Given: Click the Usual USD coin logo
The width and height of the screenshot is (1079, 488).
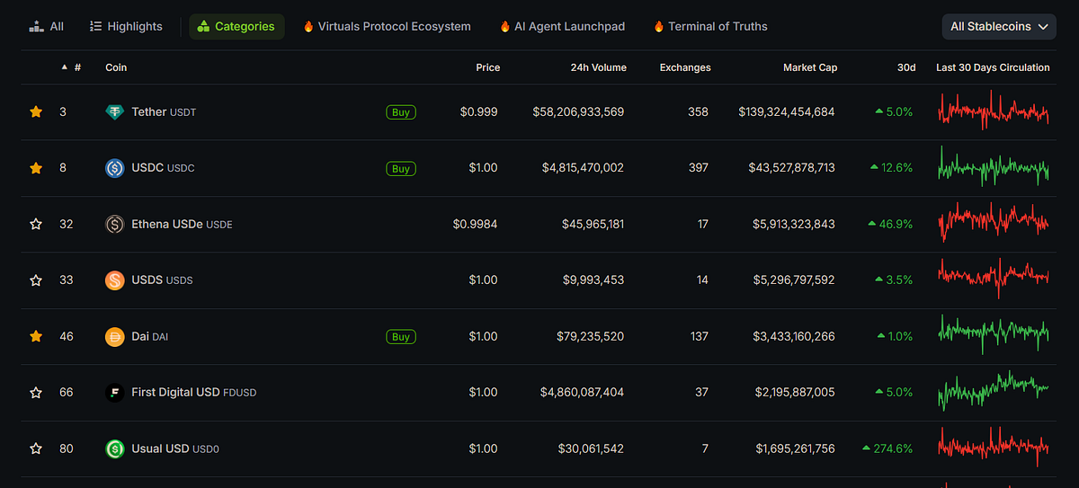Looking at the screenshot, I should click(x=114, y=448).
